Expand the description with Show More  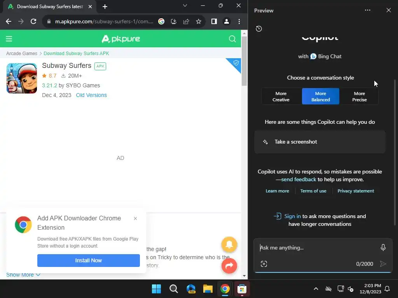[x=23, y=275]
